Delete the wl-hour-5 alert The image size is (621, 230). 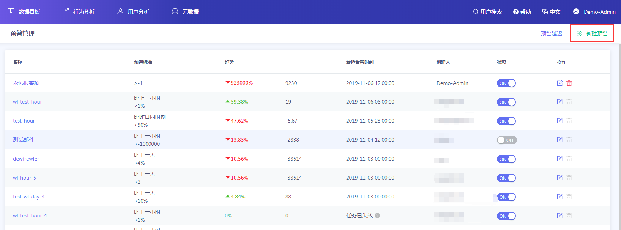(569, 178)
